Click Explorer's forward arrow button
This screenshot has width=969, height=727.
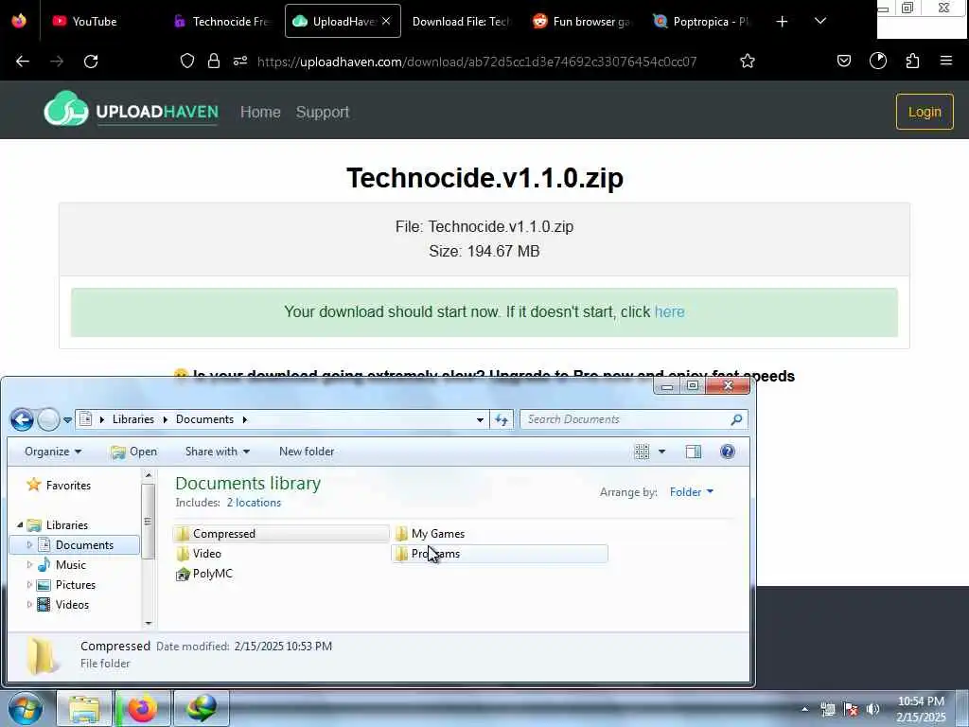[48, 419]
